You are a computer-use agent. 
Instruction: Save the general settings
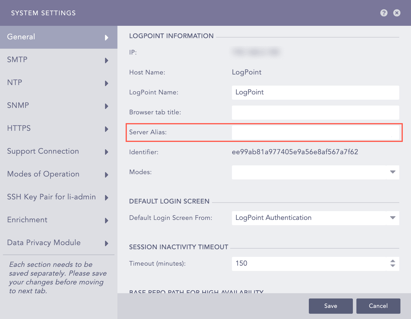pyautogui.click(x=331, y=306)
